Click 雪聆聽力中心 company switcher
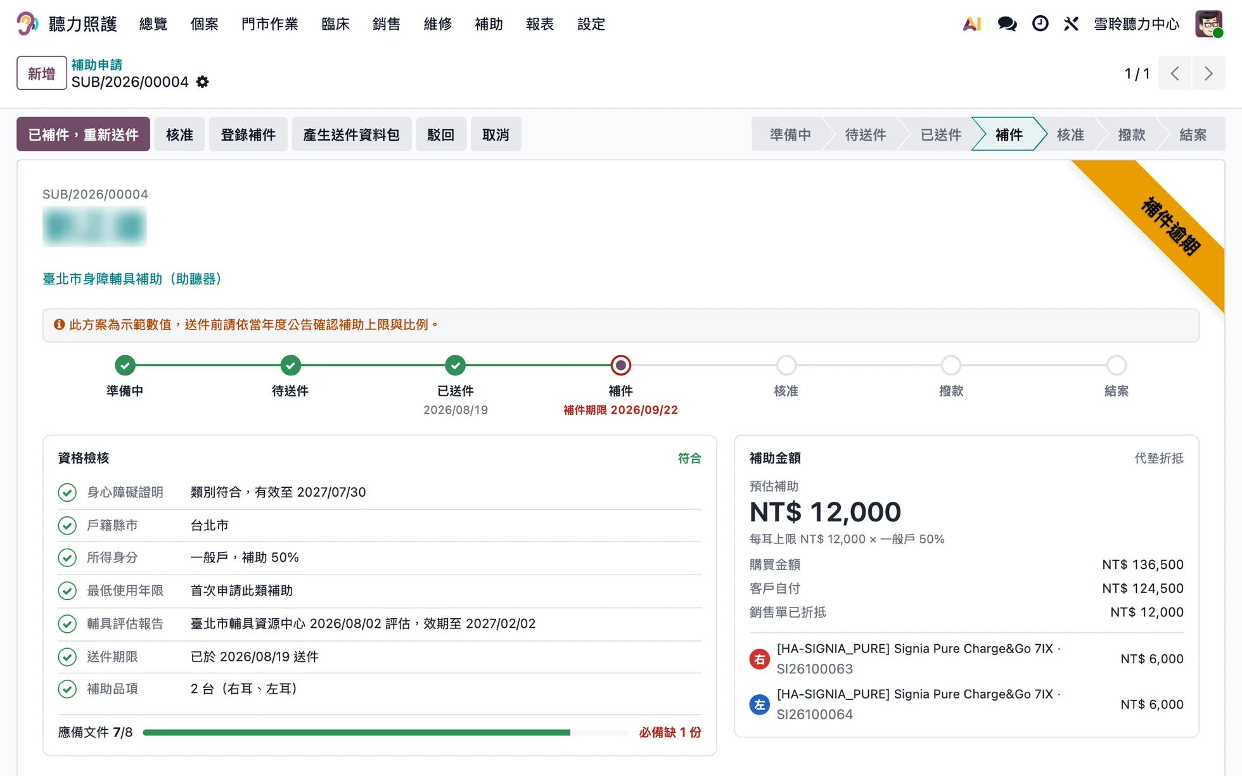The height and width of the screenshot is (776, 1242). coord(1136,24)
